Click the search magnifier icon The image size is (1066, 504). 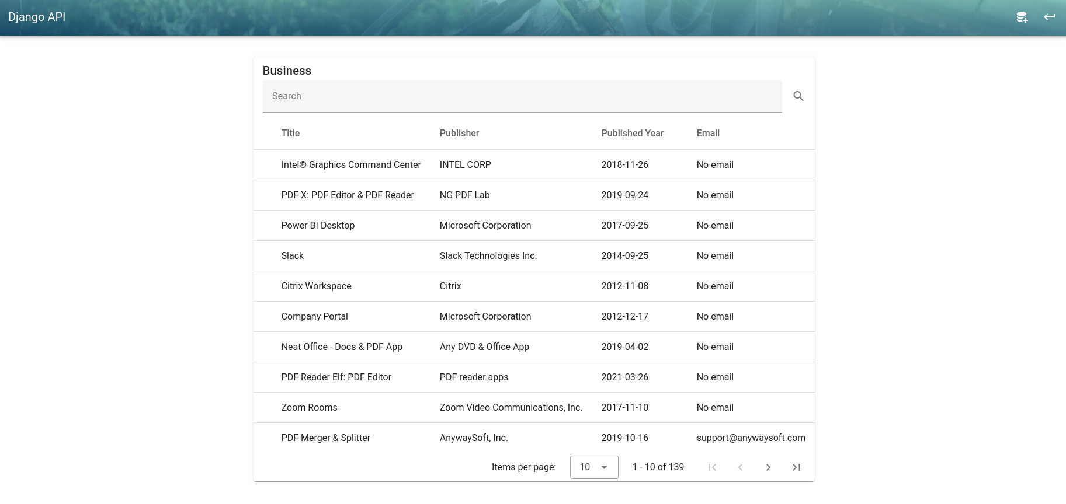pos(798,96)
